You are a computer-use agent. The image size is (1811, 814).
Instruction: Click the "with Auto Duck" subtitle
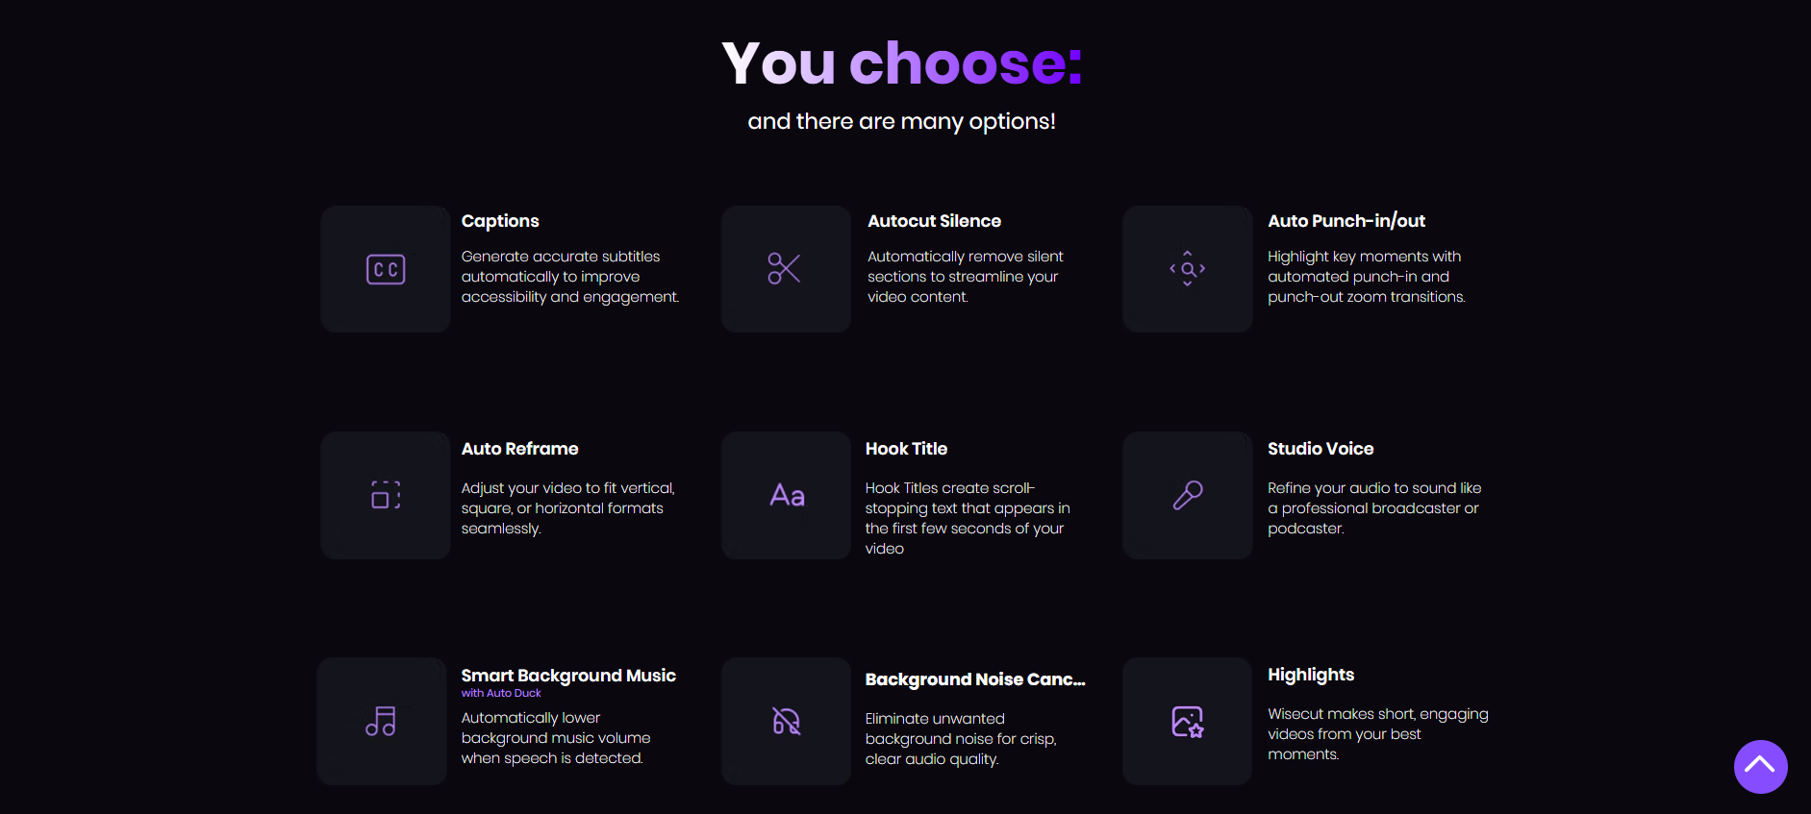pos(501,693)
